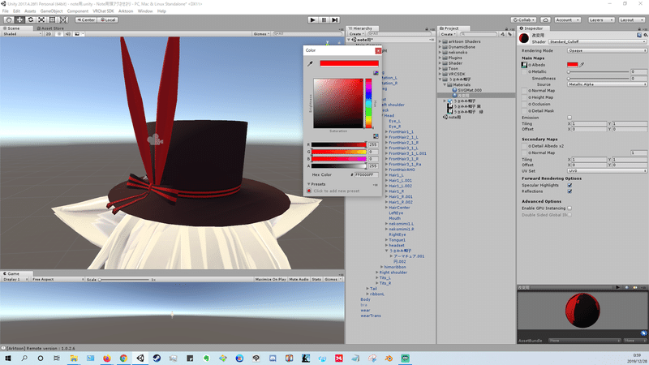Open Cloud services panel icon
The height and width of the screenshot is (365, 649).
545,19
